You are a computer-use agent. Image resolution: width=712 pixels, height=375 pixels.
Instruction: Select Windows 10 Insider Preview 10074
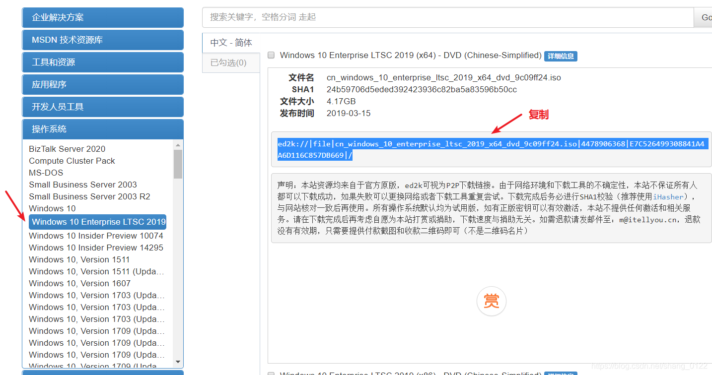tap(96, 236)
